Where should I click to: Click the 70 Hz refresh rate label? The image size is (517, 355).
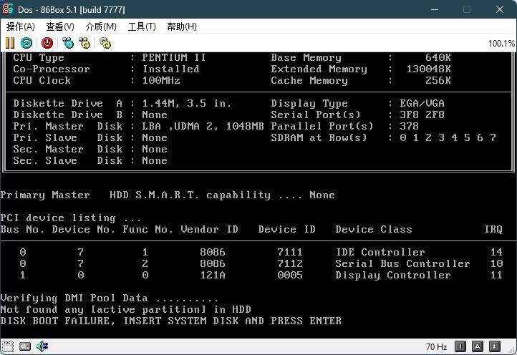[436, 347]
